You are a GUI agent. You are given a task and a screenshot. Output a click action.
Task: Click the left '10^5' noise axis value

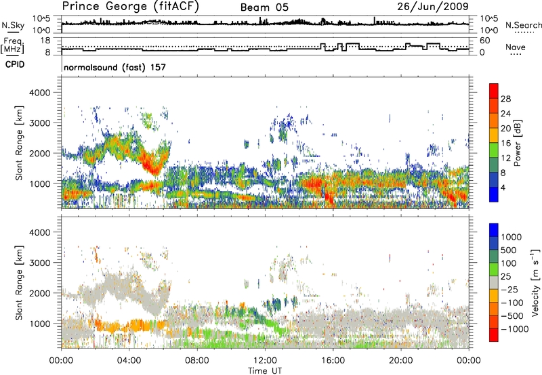41,19
